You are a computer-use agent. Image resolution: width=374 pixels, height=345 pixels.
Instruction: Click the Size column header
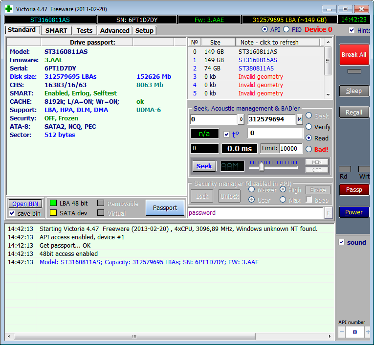218,42
